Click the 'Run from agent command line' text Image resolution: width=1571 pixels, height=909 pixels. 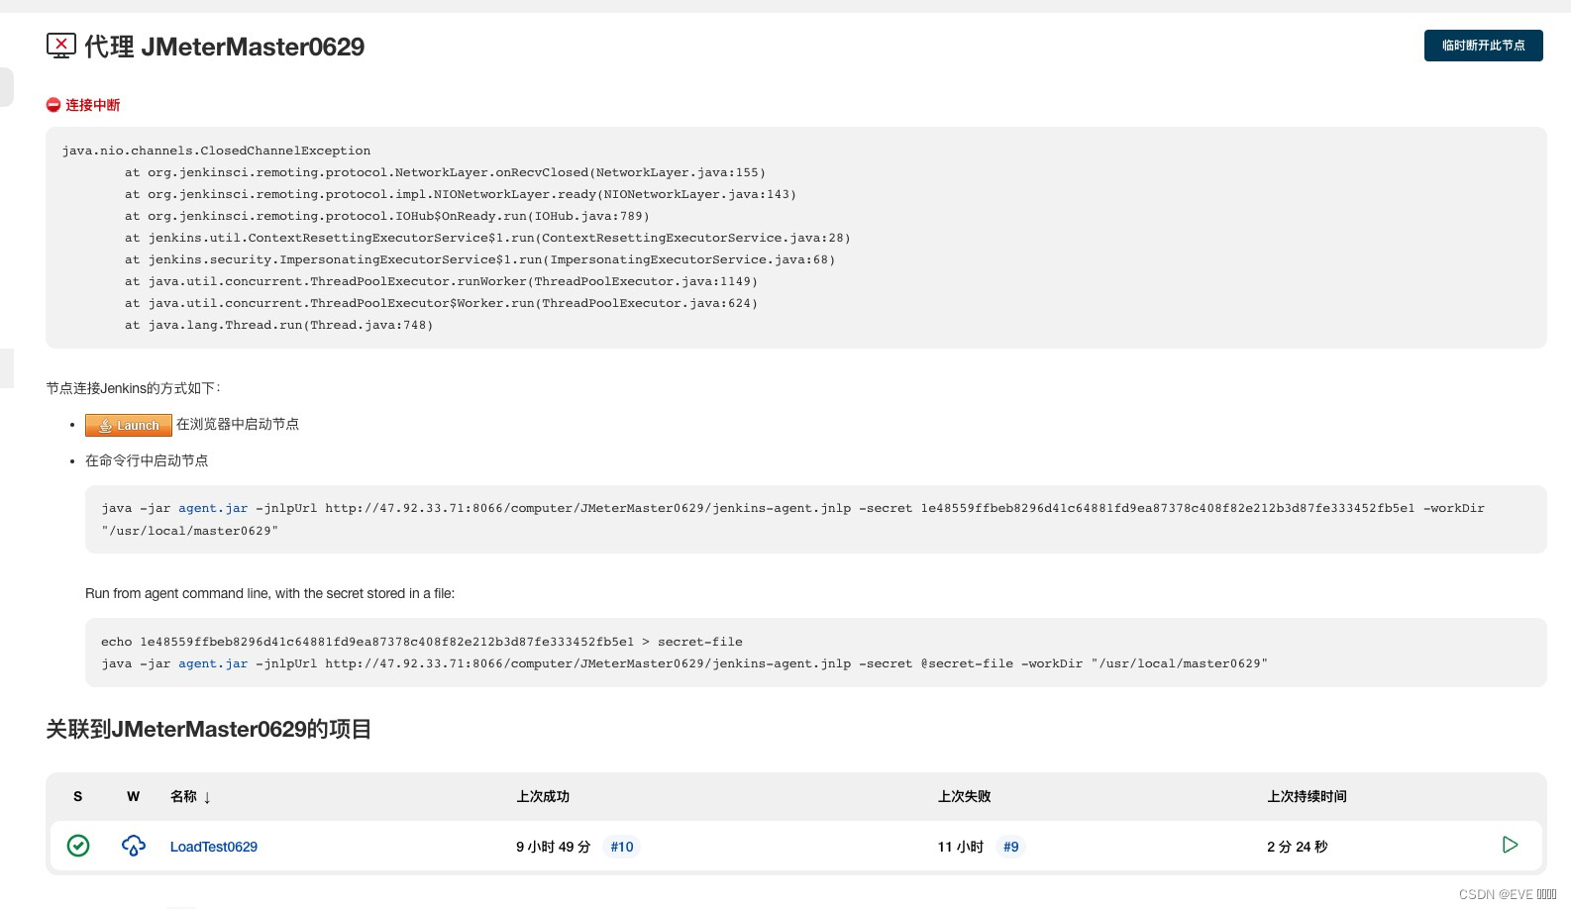[270, 593]
